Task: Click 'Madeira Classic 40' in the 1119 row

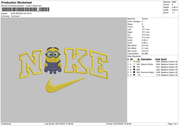Action: [x=169, y=75]
